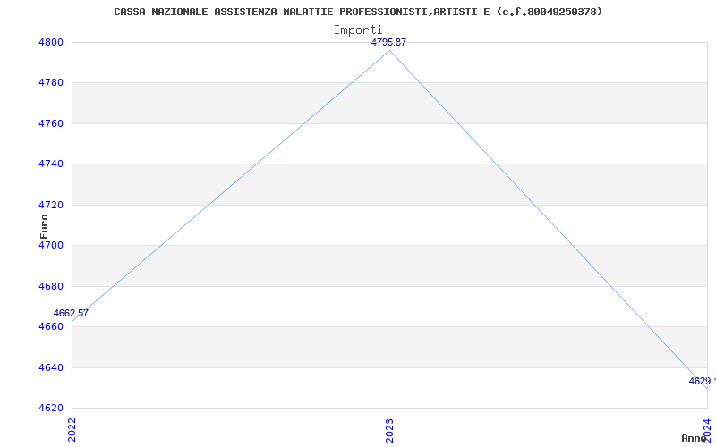716x447 pixels.
Task: Click the chart title CASSA NAZIONALE ASSISTENZA MALATTIE
Action: (x=358, y=12)
